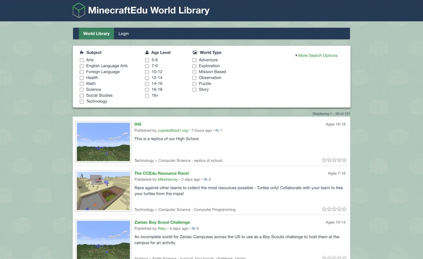Check the Science subject checkbox
Screen dimensions: 423x259
click(82, 90)
